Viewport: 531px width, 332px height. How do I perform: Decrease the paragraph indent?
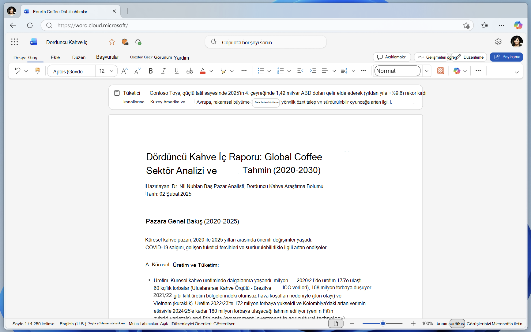coord(300,71)
